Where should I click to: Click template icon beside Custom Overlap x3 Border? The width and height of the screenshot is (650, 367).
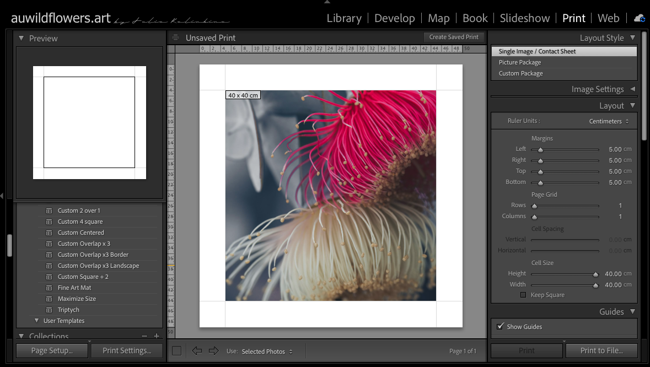(x=49, y=255)
